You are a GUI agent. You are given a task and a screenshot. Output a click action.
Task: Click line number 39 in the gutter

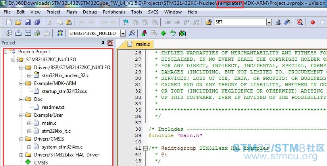click(x=138, y=135)
